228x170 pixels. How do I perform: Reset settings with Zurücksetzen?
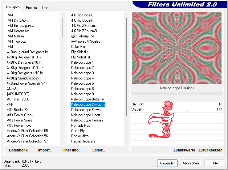pyautogui.click(x=210, y=150)
